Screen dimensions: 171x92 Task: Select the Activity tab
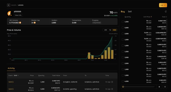11,68
